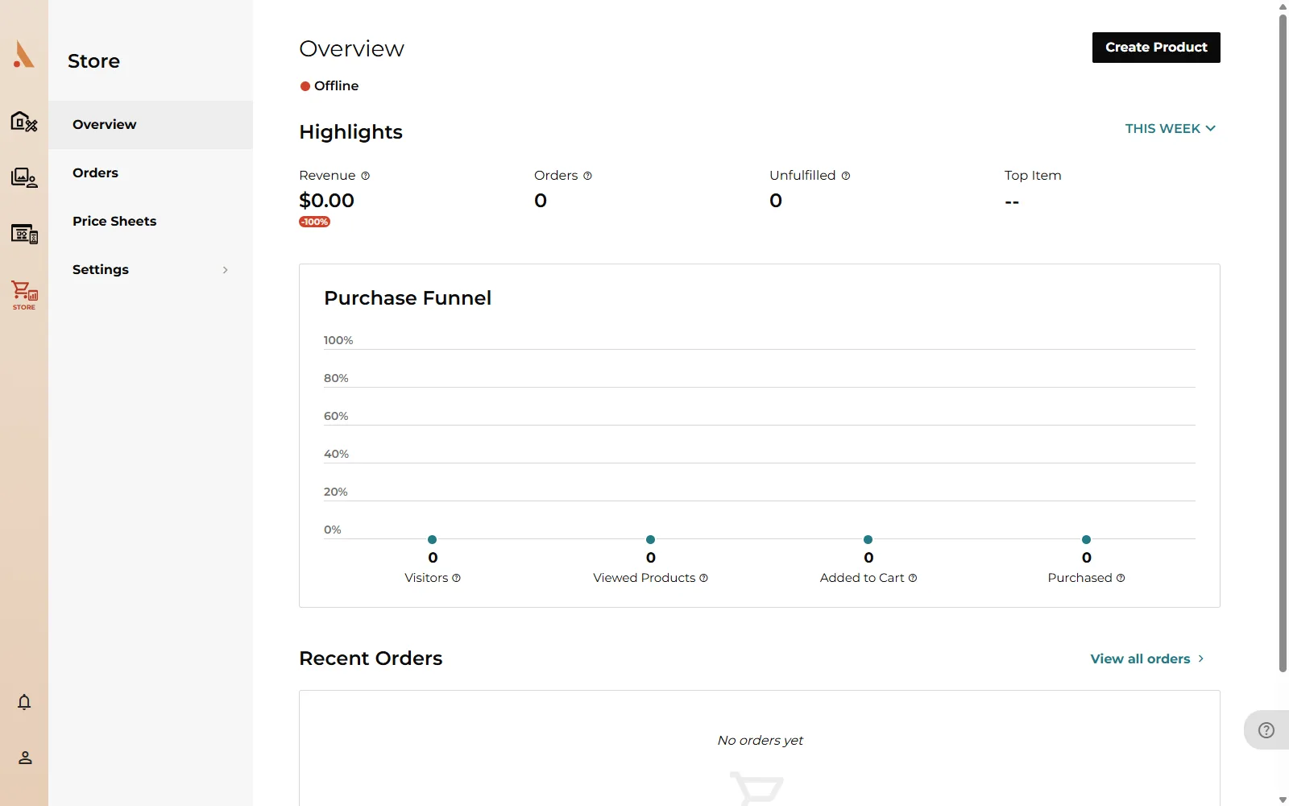Click the scrollbar down arrow
The width and height of the screenshot is (1289, 806).
tap(1283, 800)
